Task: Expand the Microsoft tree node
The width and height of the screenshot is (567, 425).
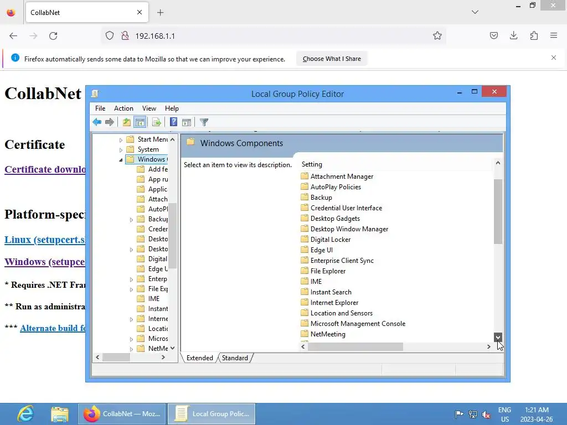Action: 131,339
